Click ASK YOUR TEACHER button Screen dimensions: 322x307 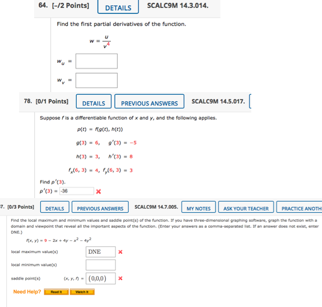246,207
